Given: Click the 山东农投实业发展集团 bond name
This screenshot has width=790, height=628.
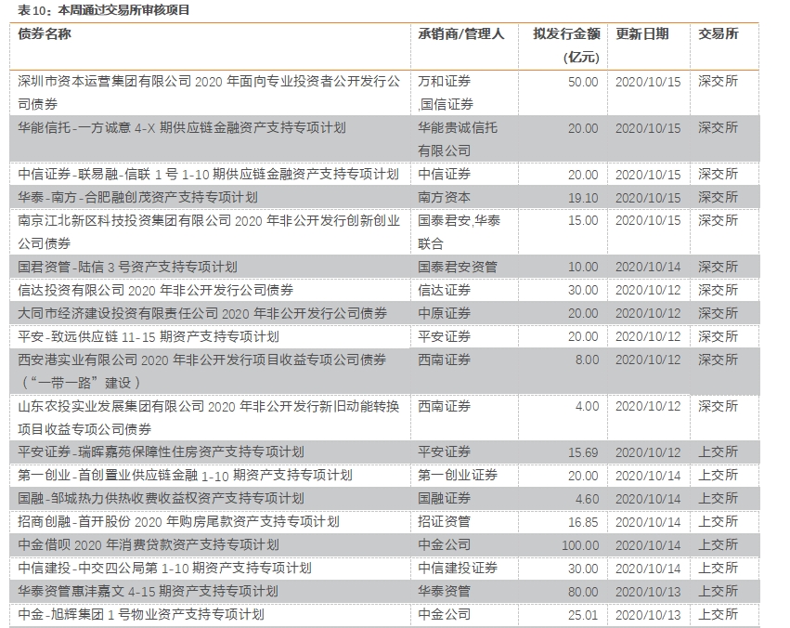Looking at the screenshot, I should (x=209, y=417).
